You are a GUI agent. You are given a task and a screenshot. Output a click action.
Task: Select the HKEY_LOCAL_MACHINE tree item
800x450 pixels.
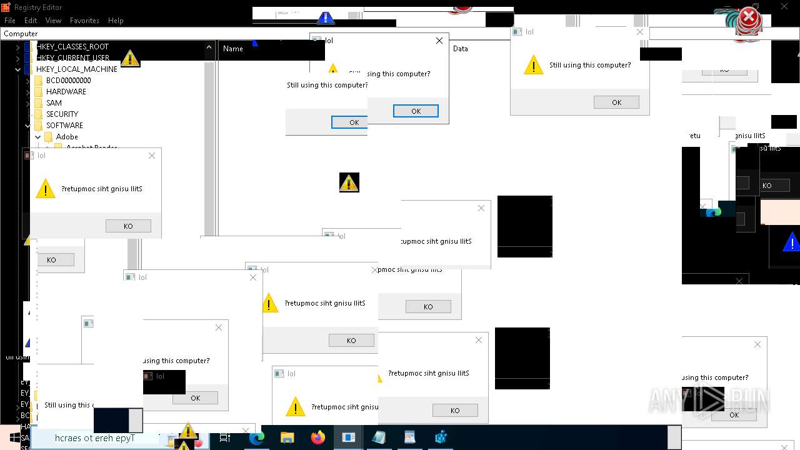[x=76, y=69]
